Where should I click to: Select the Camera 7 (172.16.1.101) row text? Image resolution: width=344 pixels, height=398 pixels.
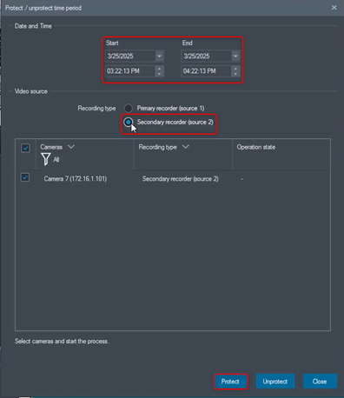coord(76,179)
